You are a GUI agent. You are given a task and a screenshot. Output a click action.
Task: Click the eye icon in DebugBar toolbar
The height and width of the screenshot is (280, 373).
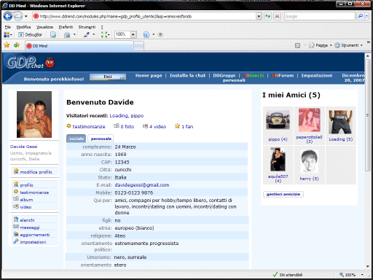(160, 35)
